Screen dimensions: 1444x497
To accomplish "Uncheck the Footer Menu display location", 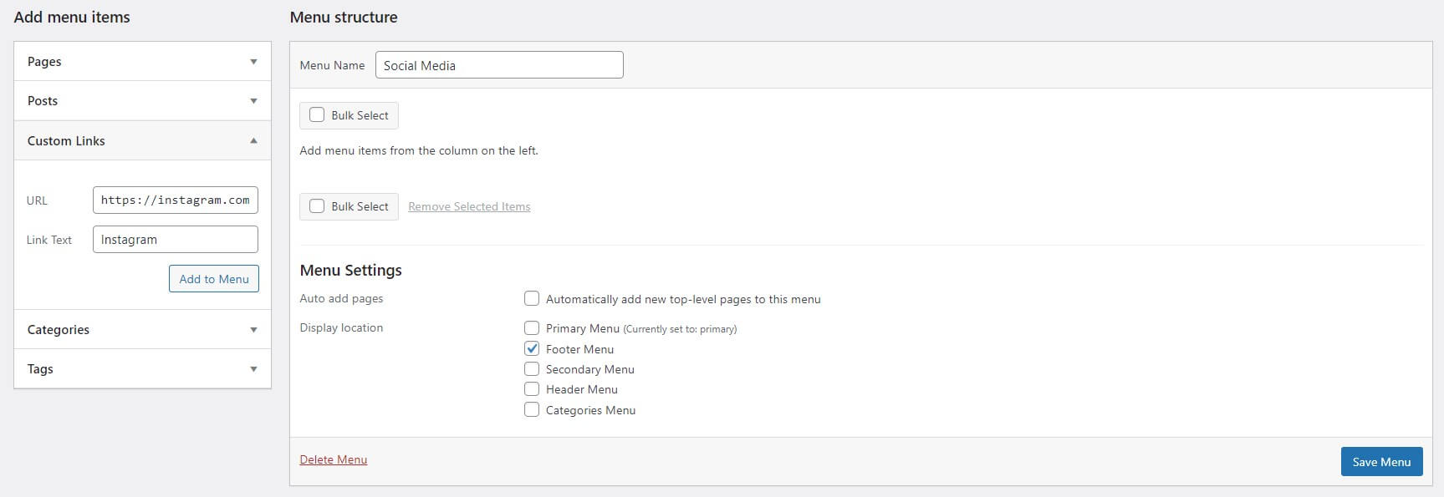I will point(532,349).
